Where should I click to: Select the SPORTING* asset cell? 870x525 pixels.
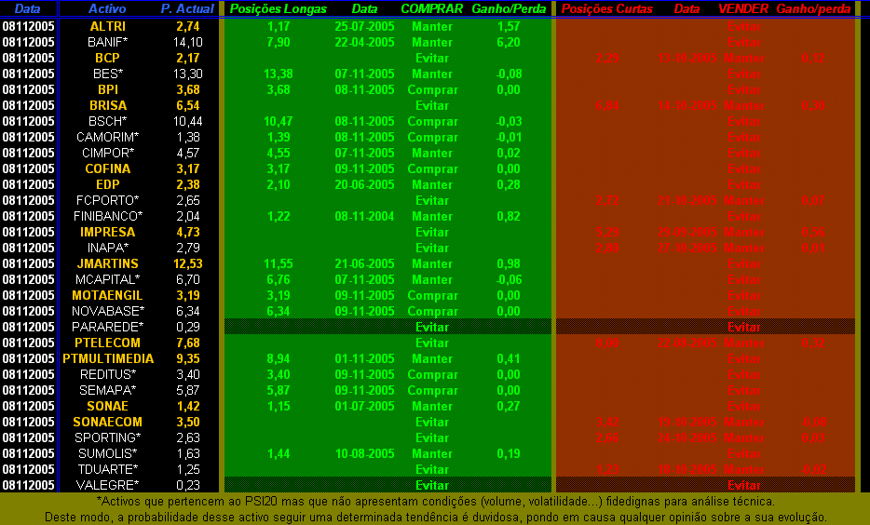(x=108, y=437)
